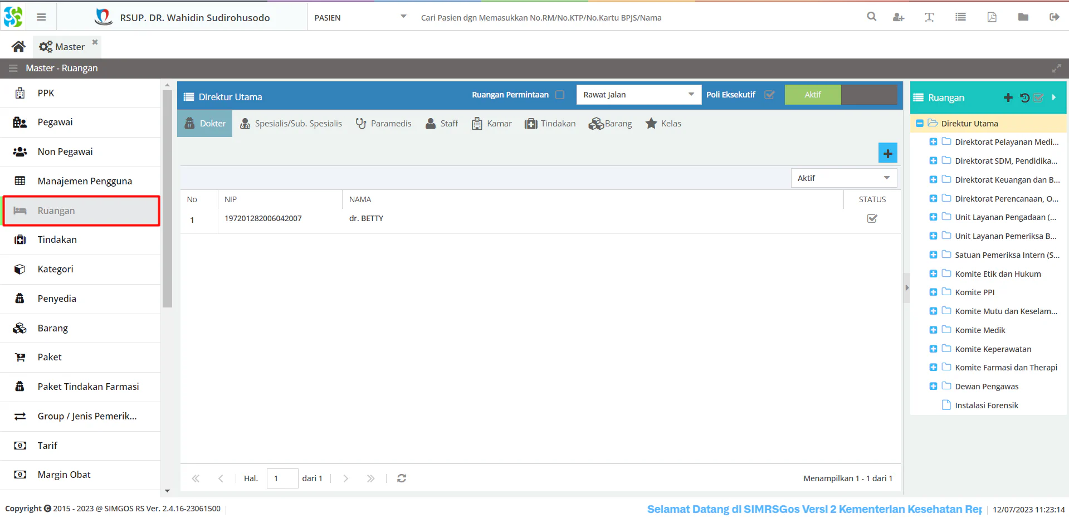This screenshot has width=1069, height=518.
Task: Switch to the Kamar tab
Action: (x=492, y=124)
